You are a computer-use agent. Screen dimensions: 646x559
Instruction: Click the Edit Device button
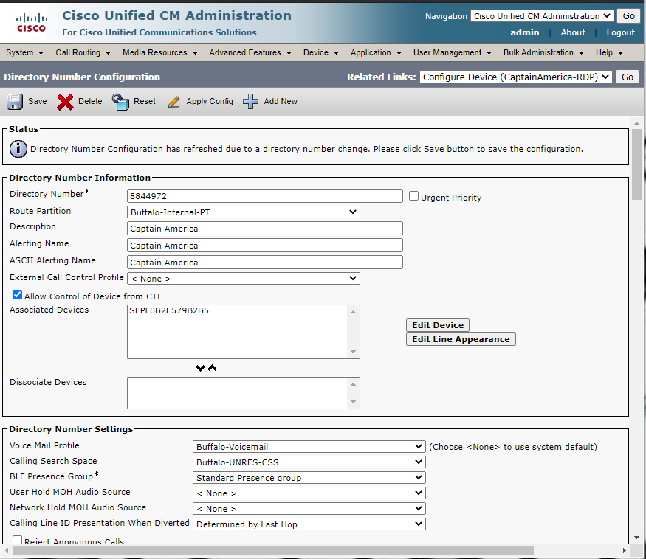click(x=438, y=325)
